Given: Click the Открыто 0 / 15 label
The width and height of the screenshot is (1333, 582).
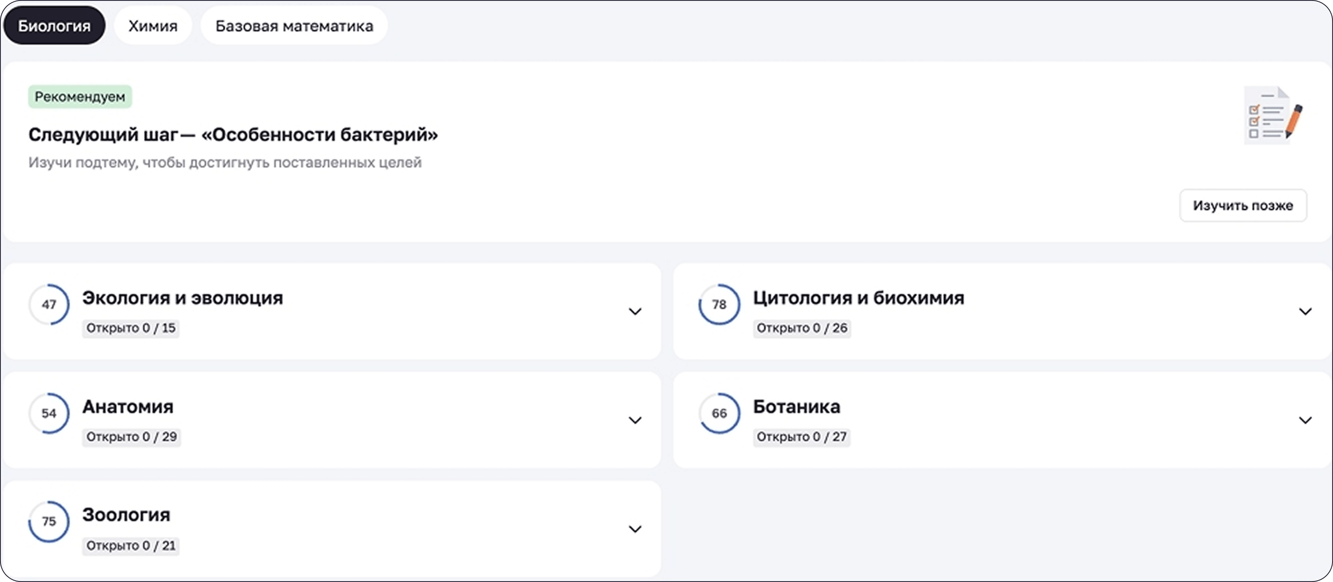Looking at the screenshot, I should click(130, 328).
